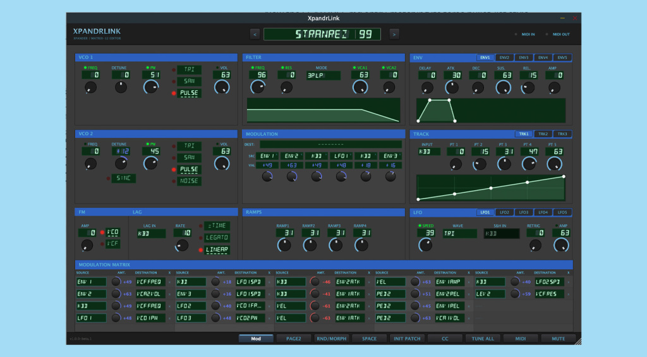Switch to the LFO2 tab

(504, 212)
